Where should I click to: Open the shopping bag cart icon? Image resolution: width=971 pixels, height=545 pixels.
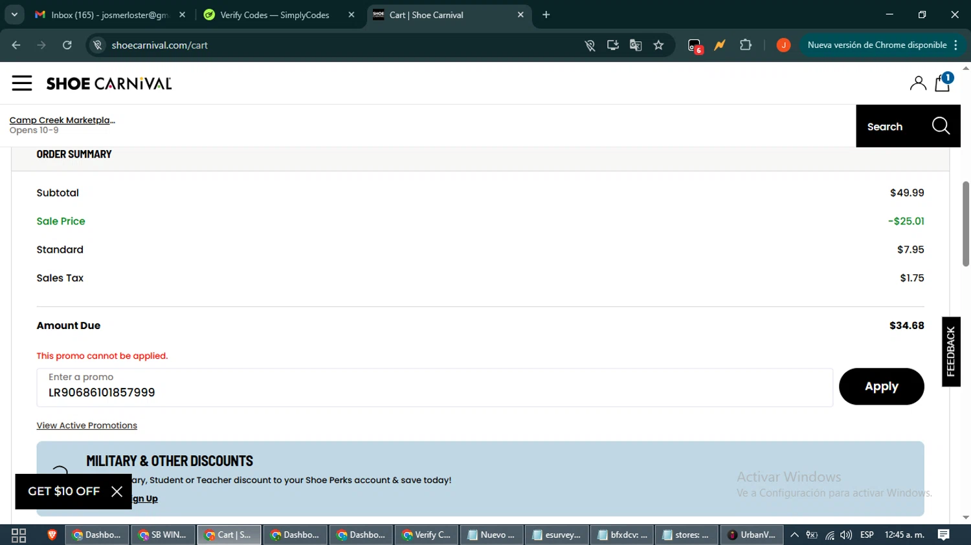[x=943, y=82]
